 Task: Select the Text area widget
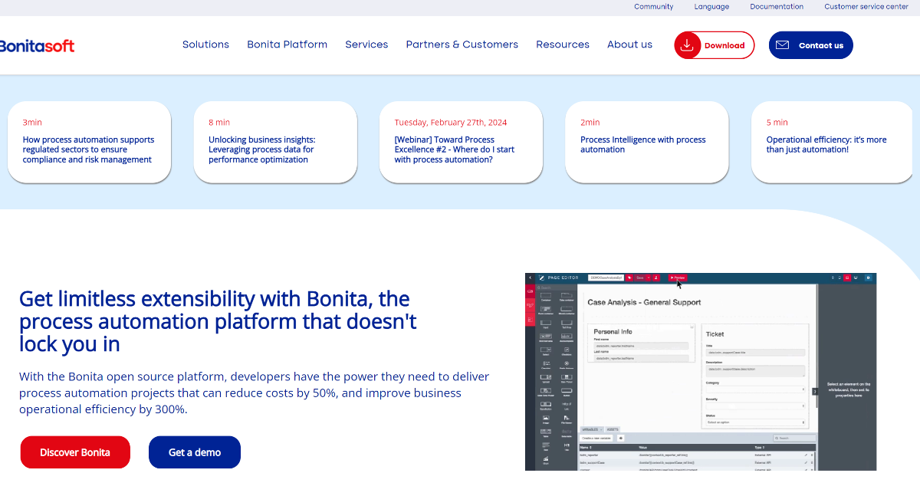tap(565, 322)
